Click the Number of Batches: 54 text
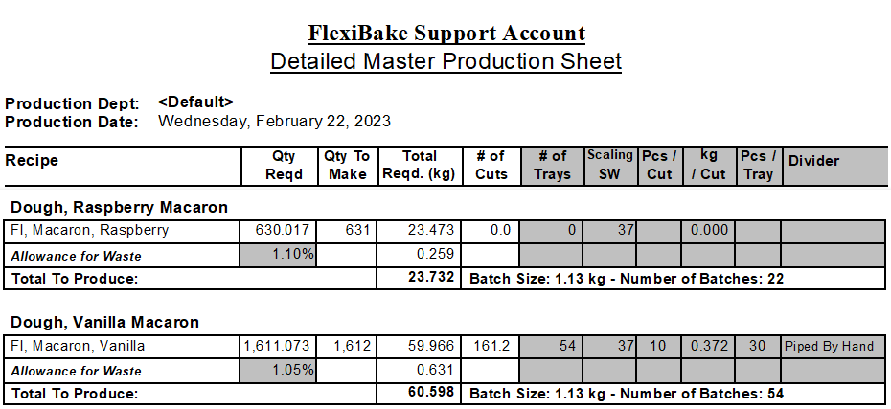 [x=701, y=393]
